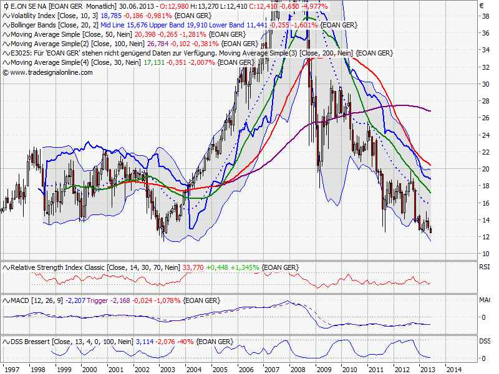Click the candlestick symbol icon before E.ON SE NA
Image resolution: width=499 pixels, height=374 pixels.
pos(6,6)
